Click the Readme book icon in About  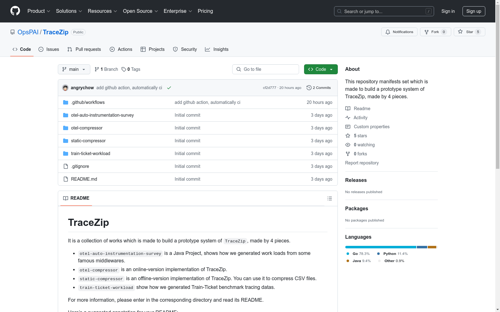(x=348, y=109)
